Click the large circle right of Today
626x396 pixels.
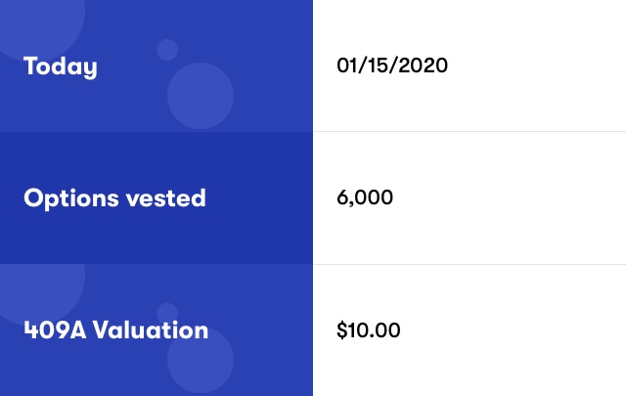[x=201, y=96]
